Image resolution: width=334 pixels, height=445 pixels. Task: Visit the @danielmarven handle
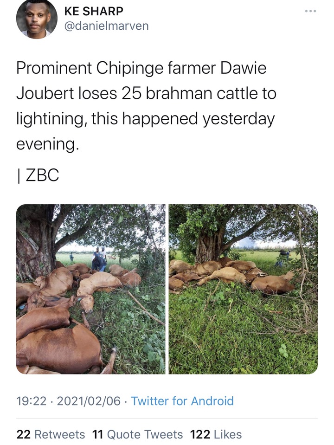(x=106, y=26)
